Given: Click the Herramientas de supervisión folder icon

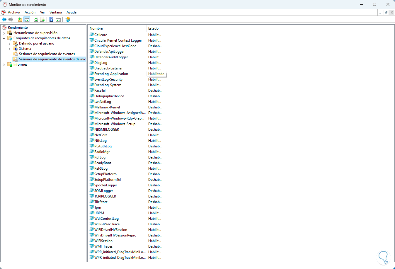Looking at the screenshot, I should 10,33.
